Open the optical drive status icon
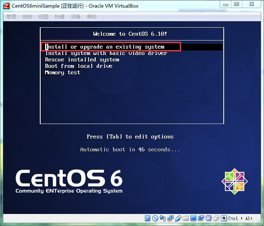Viewport: 264px width, 226px height. [x=155, y=218]
